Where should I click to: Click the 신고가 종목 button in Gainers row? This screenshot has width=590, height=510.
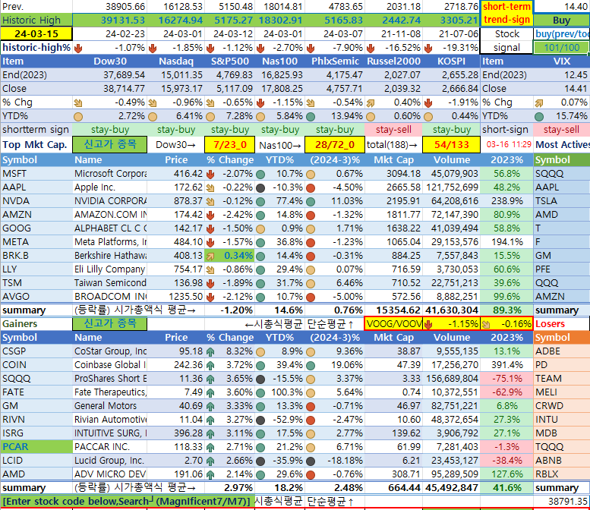110,324
